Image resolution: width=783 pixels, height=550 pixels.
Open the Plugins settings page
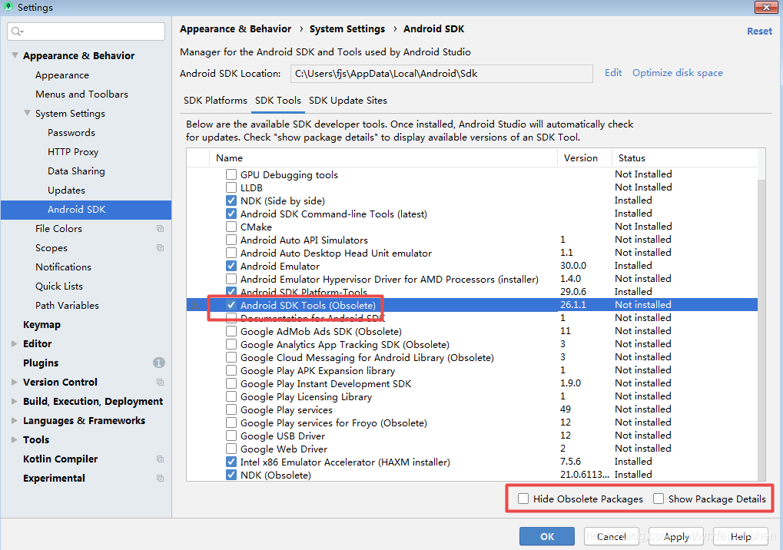41,363
